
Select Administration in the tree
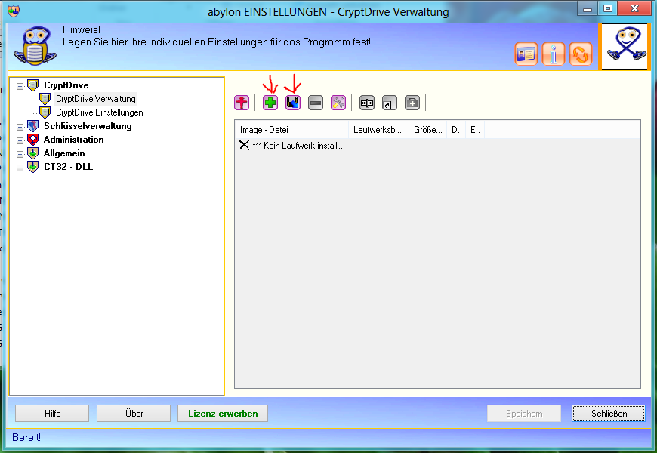(x=73, y=140)
